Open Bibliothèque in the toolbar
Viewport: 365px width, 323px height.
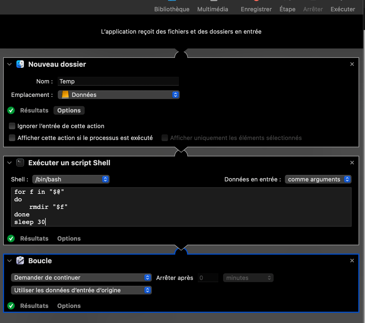coord(172,9)
